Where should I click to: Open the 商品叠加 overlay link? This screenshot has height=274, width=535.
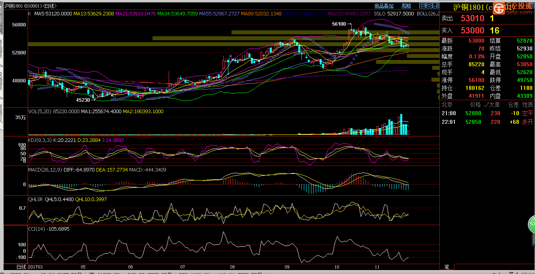pyautogui.click(x=384, y=6)
